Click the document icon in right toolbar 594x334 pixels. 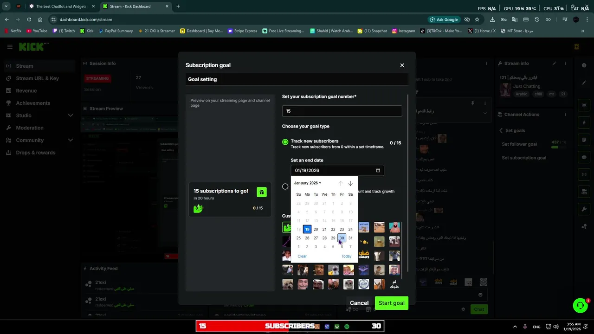point(584,140)
